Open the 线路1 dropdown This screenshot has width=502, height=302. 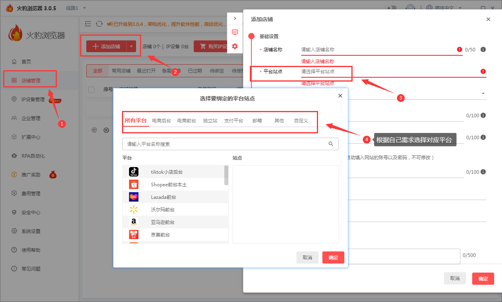(76, 8)
